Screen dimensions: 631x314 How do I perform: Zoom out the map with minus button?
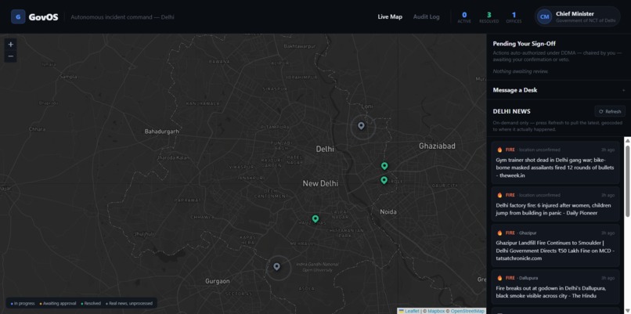click(x=11, y=56)
